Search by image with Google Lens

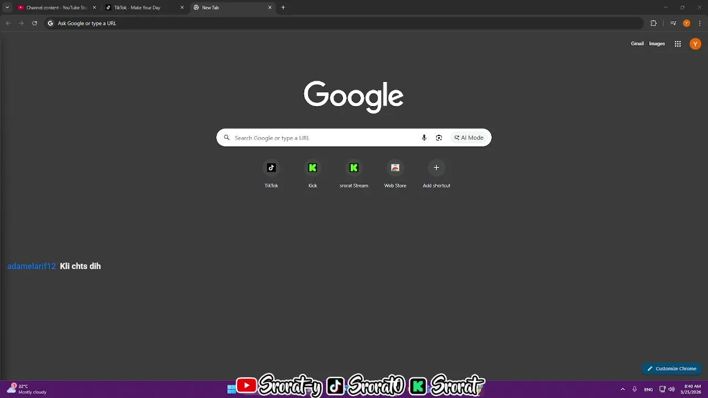click(439, 138)
